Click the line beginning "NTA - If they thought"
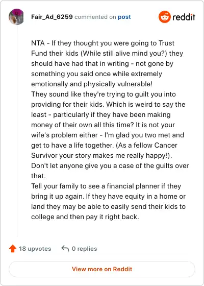This screenshot has height=286, width=204. (x=103, y=43)
